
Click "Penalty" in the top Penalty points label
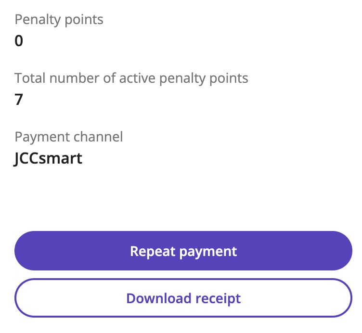coord(37,20)
